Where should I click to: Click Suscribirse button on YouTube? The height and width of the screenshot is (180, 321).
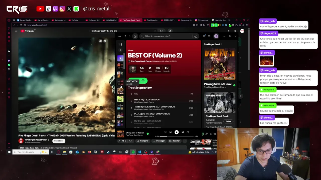click(59, 141)
